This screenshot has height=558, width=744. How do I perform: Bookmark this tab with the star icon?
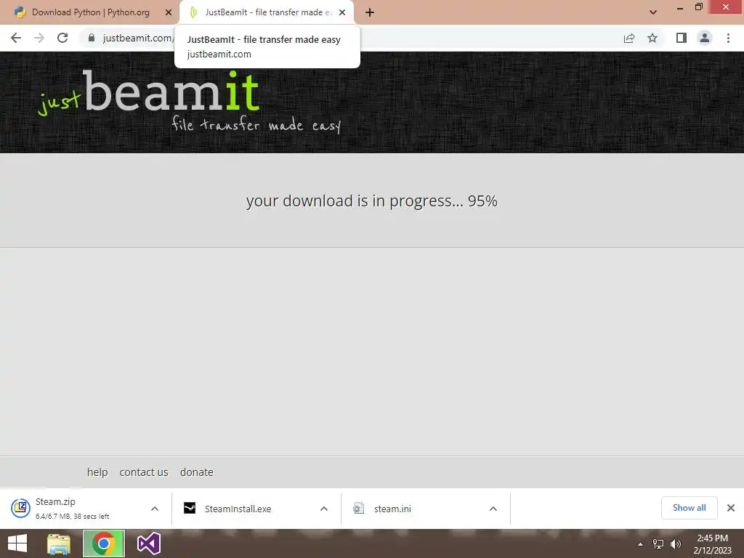tap(653, 38)
